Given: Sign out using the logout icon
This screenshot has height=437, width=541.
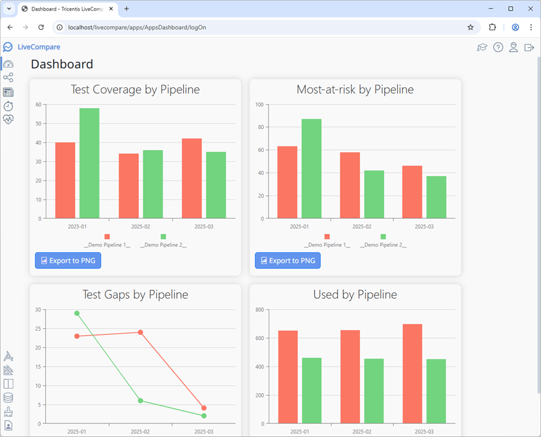Looking at the screenshot, I should [x=529, y=47].
